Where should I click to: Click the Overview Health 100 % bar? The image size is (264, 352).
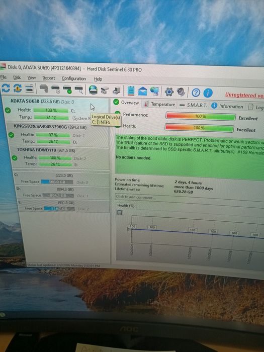[x=199, y=128]
